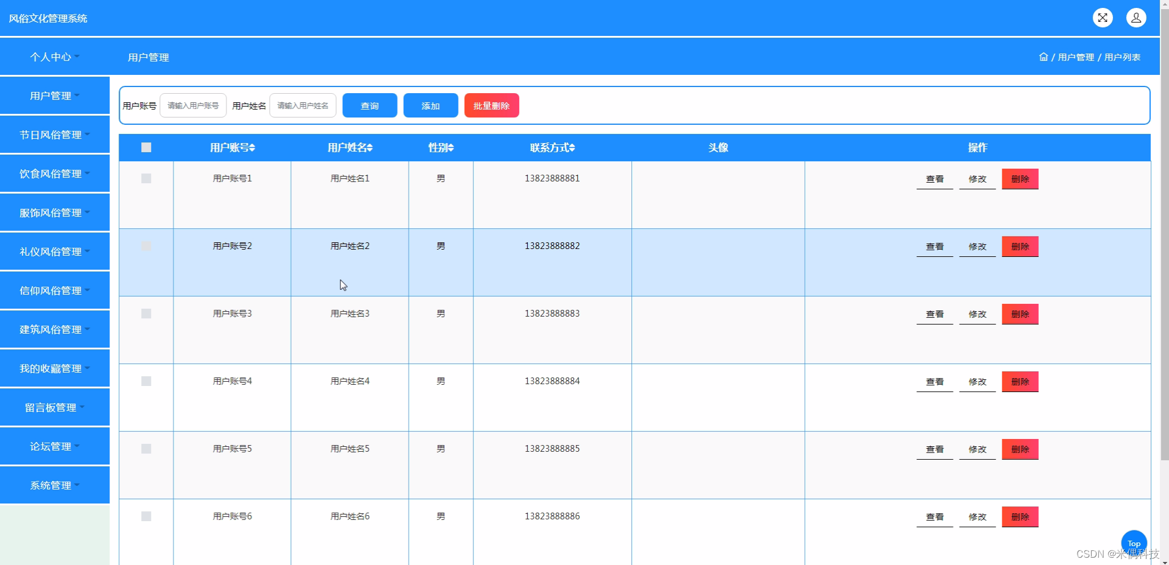This screenshot has height=565, width=1169.
Task: View details of 用户账号3 with 查看
Action: tap(935, 314)
